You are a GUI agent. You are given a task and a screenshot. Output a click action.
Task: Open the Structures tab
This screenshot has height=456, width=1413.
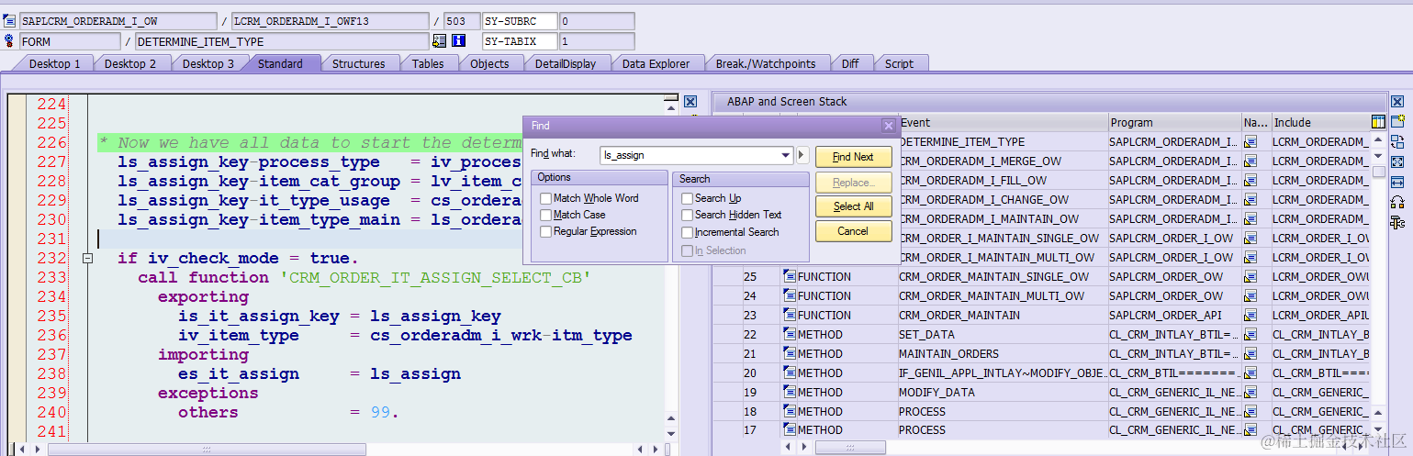358,63
